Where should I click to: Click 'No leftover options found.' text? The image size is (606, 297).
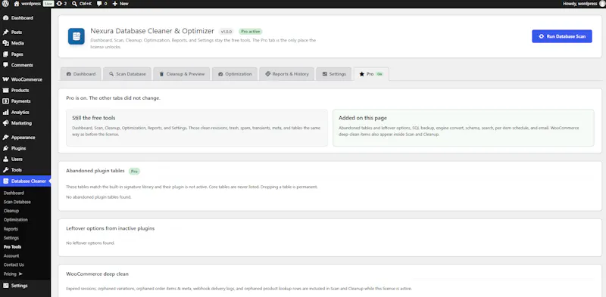[90, 243]
